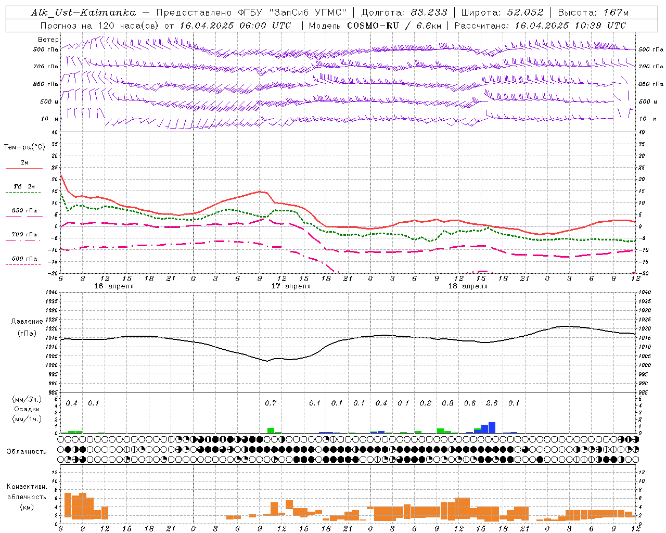
Task: Click the 16 апреля date label
Action: (x=114, y=286)
